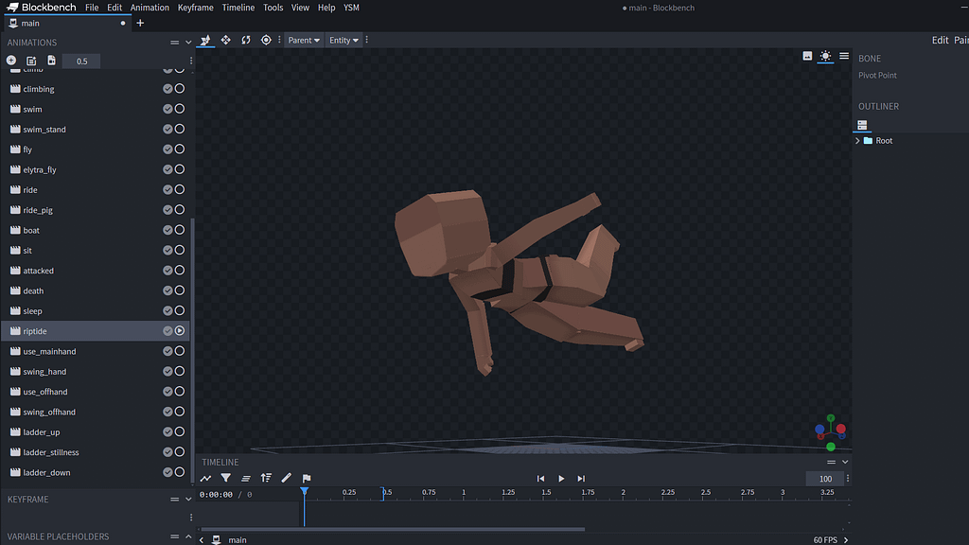Toggle the play circle for fly animation
969x545 pixels.
(180, 149)
